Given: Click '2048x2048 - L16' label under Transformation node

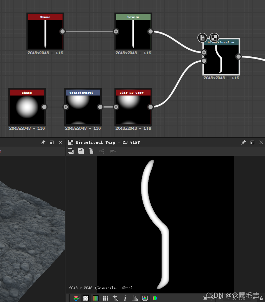Looking at the screenshot, I should point(83,128).
